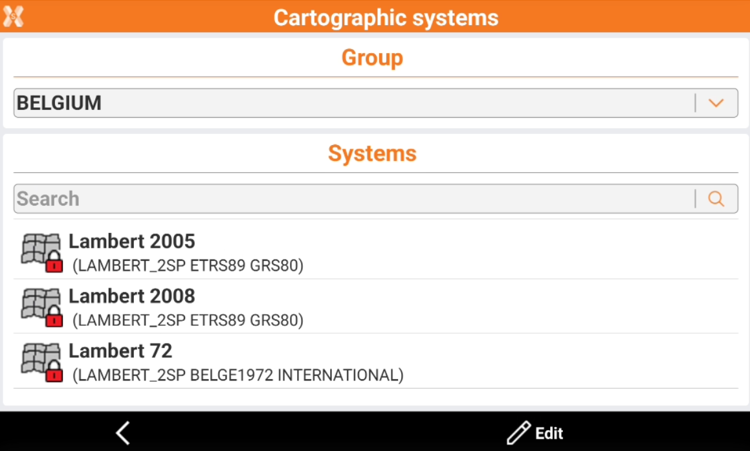The height and width of the screenshot is (451, 750).
Task: Go back with the left arrow
Action: click(x=123, y=433)
